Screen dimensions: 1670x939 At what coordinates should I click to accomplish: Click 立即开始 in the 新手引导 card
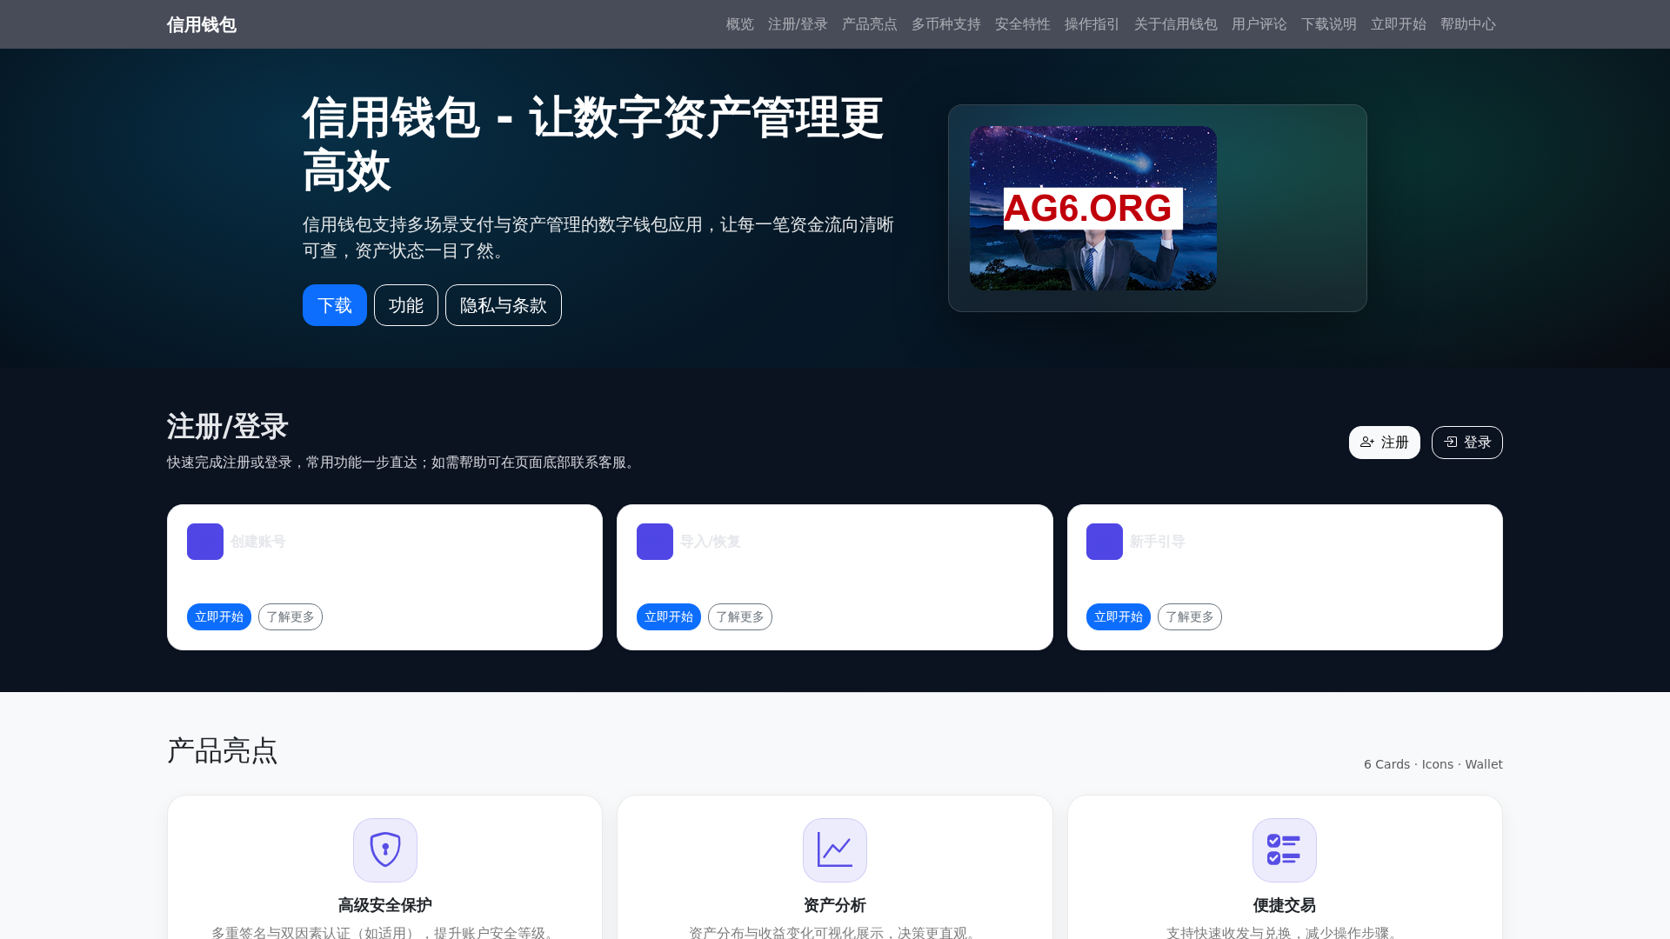coord(1119,617)
